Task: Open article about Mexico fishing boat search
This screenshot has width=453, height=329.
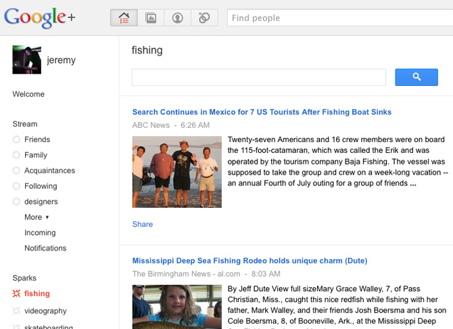Action: (262, 112)
